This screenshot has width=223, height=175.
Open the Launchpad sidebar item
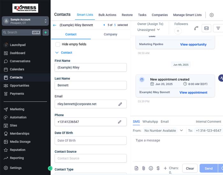[x=15, y=45]
